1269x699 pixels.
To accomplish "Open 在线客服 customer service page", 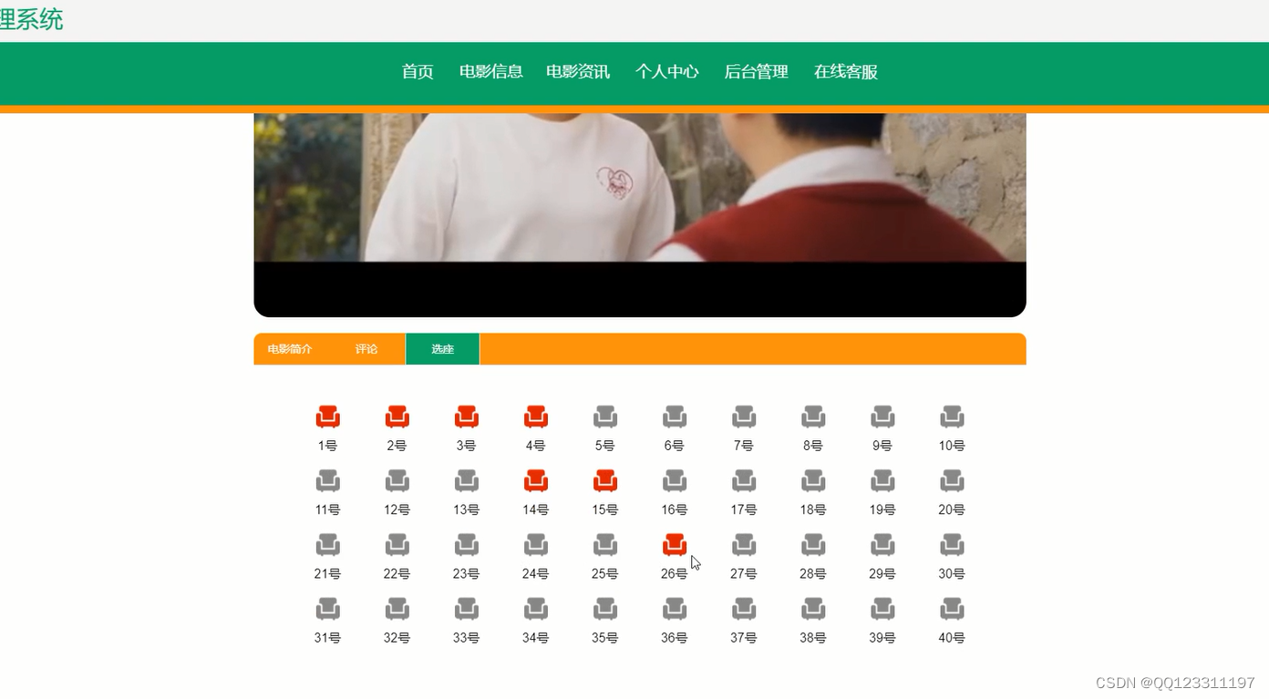I will pyautogui.click(x=844, y=72).
